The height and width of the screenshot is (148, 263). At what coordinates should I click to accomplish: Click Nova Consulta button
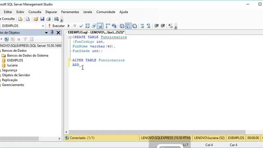tap(7, 19)
